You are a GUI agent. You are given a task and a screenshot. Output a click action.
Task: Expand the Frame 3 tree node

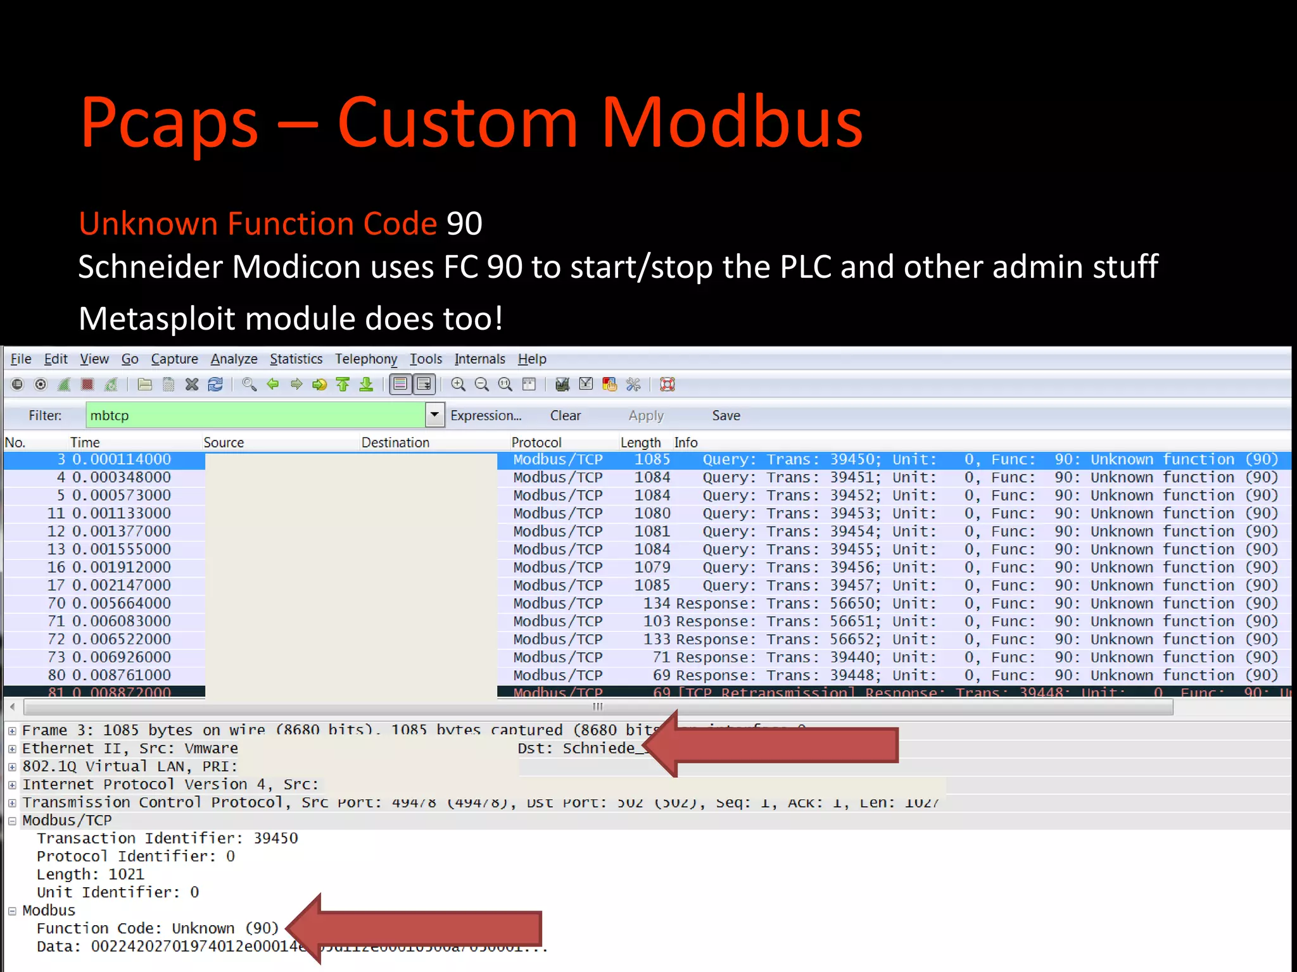point(12,731)
